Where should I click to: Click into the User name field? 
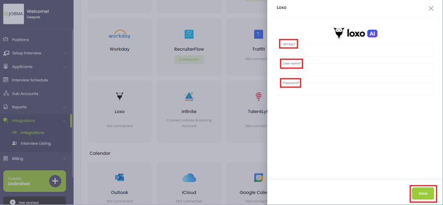(355, 70)
